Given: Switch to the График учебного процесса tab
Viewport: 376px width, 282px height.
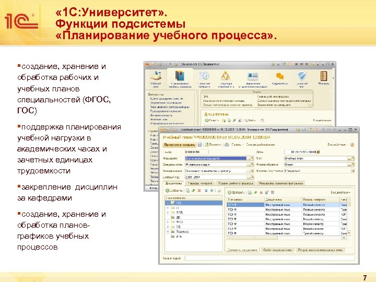Looking at the screenshot, I should 236,183.
